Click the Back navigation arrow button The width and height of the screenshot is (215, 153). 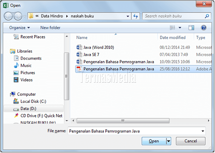(x=8, y=16)
